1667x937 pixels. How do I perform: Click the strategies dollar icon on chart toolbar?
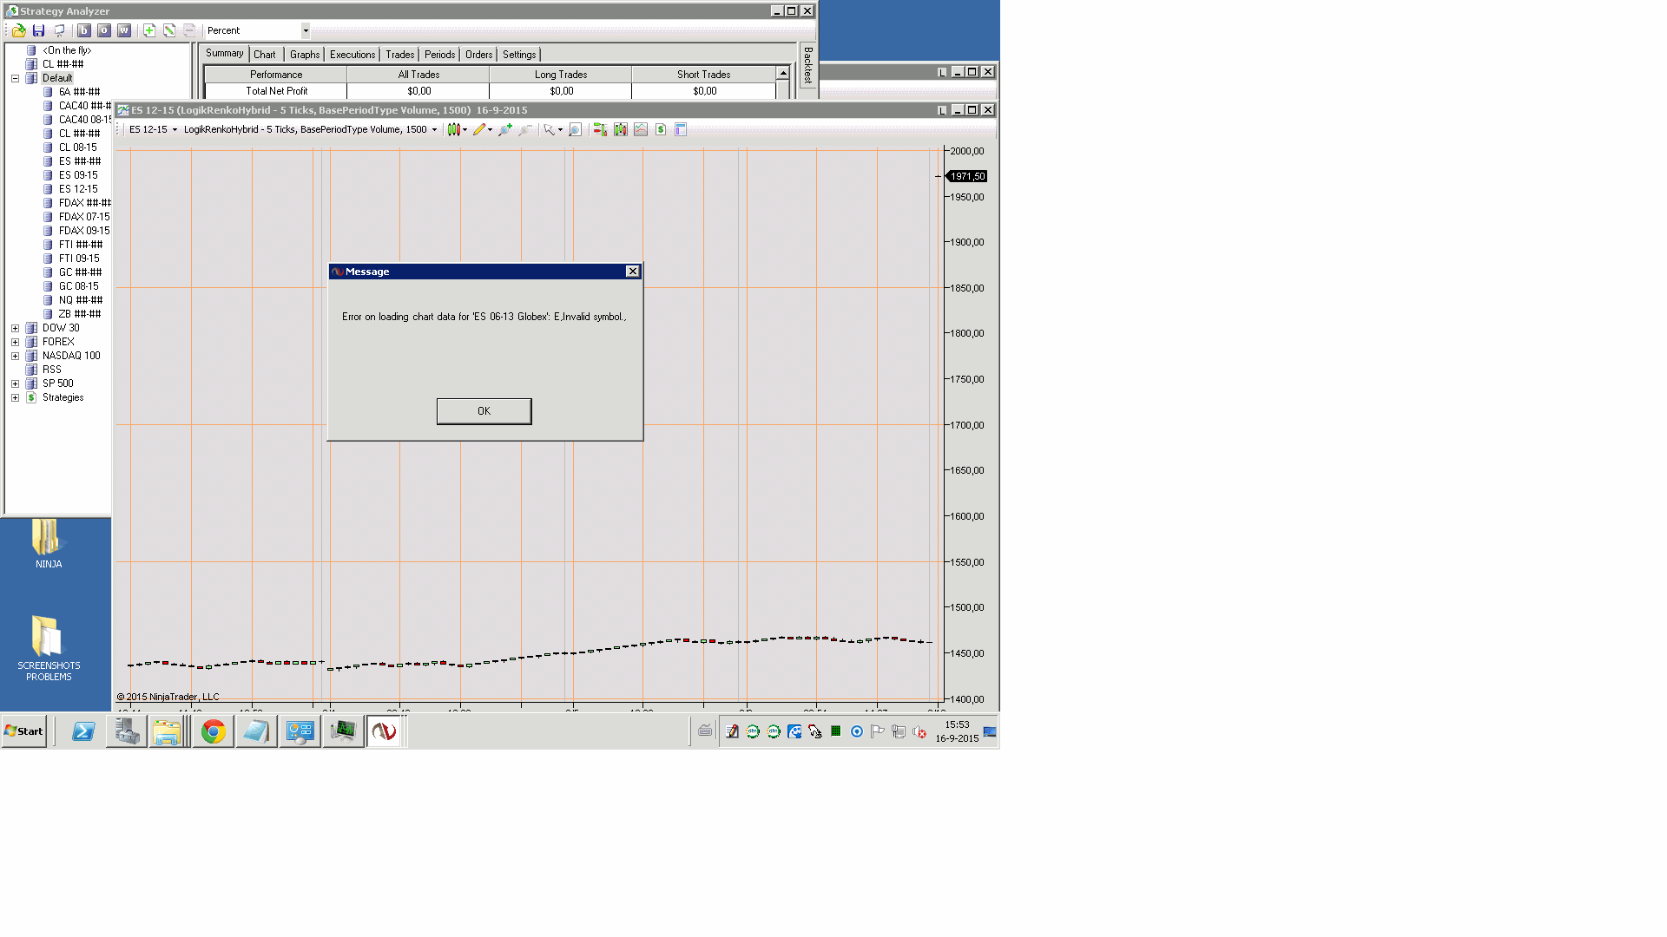(661, 129)
